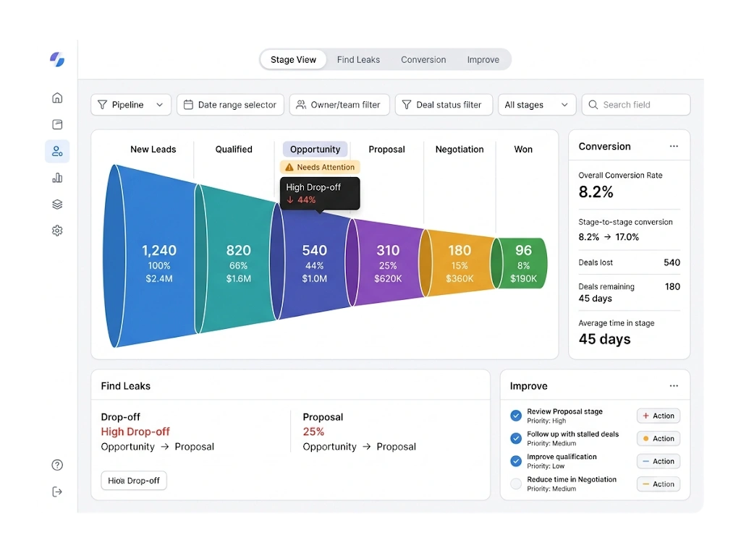Select the Won stage header

pos(523,149)
